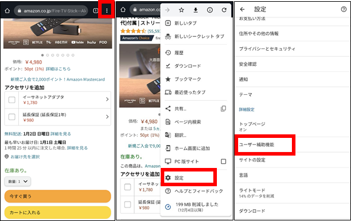The width and height of the screenshot is (351, 221).
Task: Click カートに入れる button
Action: pyautogui.click(x=58, y=213)
